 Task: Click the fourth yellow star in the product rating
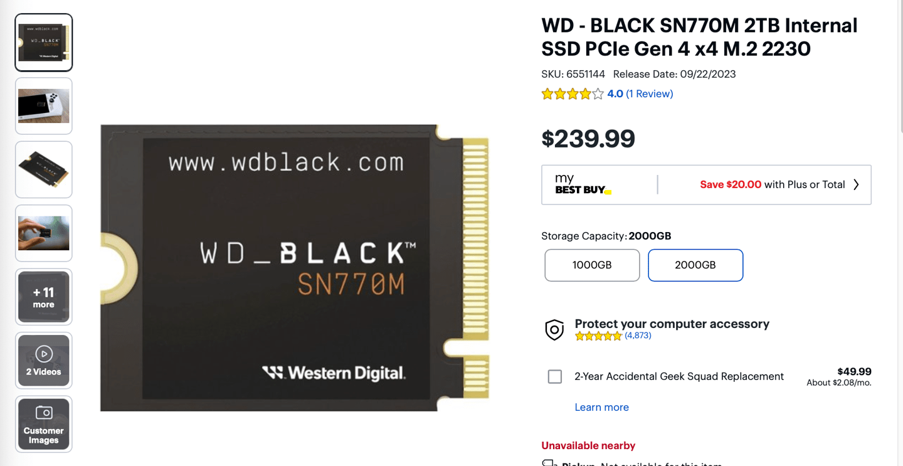(x=586, y=93)
